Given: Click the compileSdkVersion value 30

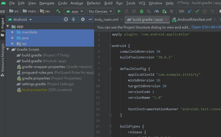Looking at the screenshot, I should [x=158, y=52].
